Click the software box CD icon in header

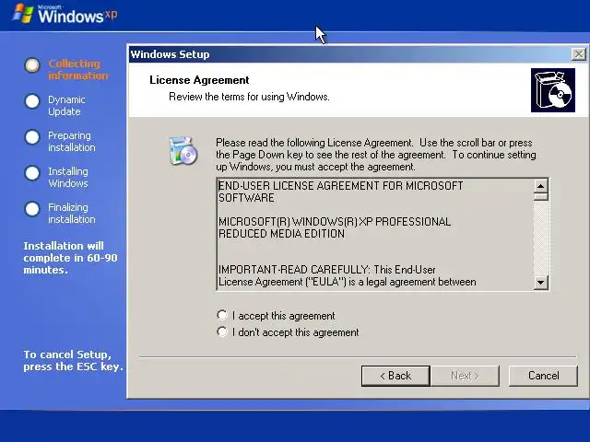coord(553,90)
